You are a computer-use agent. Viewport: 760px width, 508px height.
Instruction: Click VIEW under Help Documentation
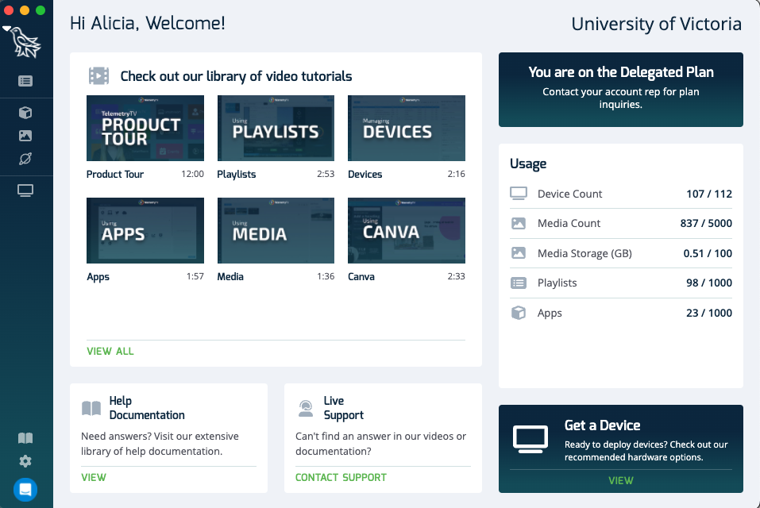pyautogui.click(x=94, y=478)
